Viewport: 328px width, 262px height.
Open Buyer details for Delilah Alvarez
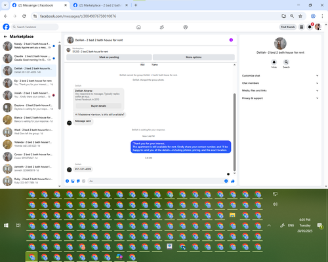[x=98, y=106]
